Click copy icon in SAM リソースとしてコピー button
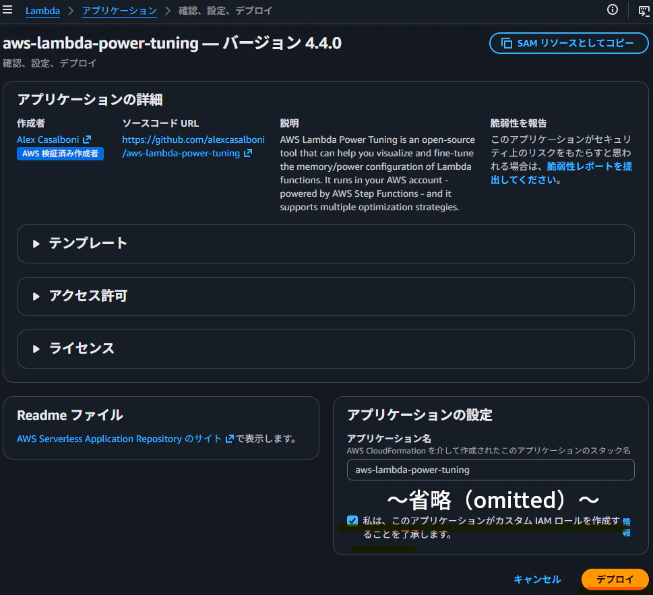 coord(506,43)
